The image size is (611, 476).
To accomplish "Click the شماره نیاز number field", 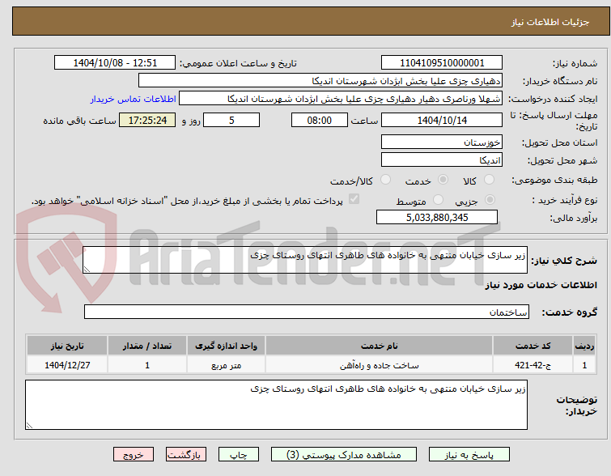I will [442, 63].
